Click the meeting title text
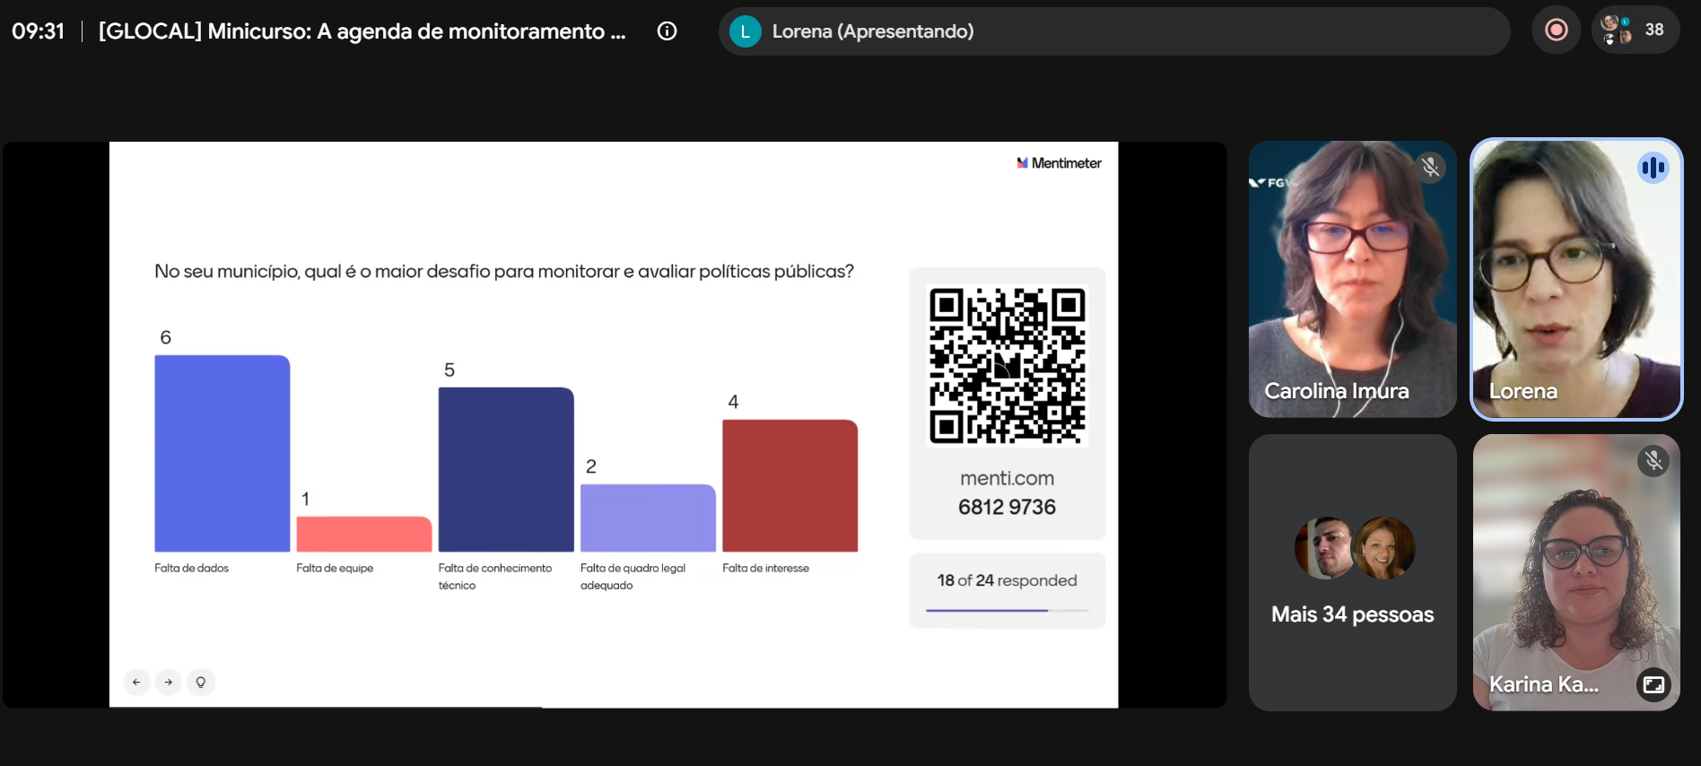This screenshot has width=1701, height=766. [x=362, y=31]
